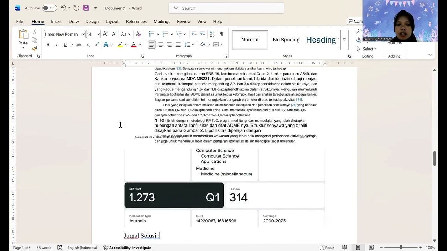Expand the Styles gallery
The width and height of the screenshot is (447, 251).
(344, 40)
